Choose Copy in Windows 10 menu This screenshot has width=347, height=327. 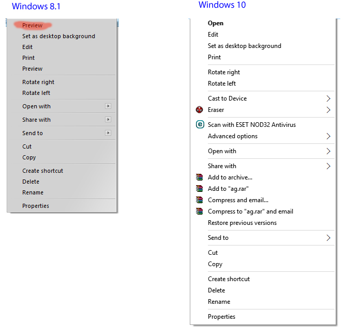point(215,264)
